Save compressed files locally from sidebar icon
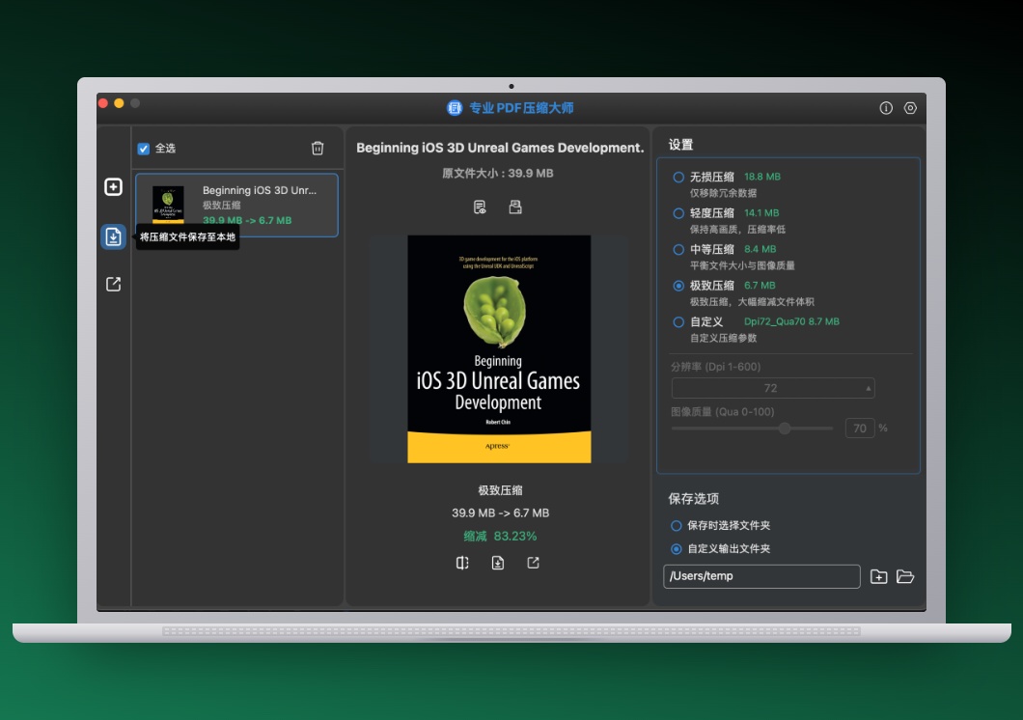The height and width of the screenshot is (720, 1023). coord(114,236)
